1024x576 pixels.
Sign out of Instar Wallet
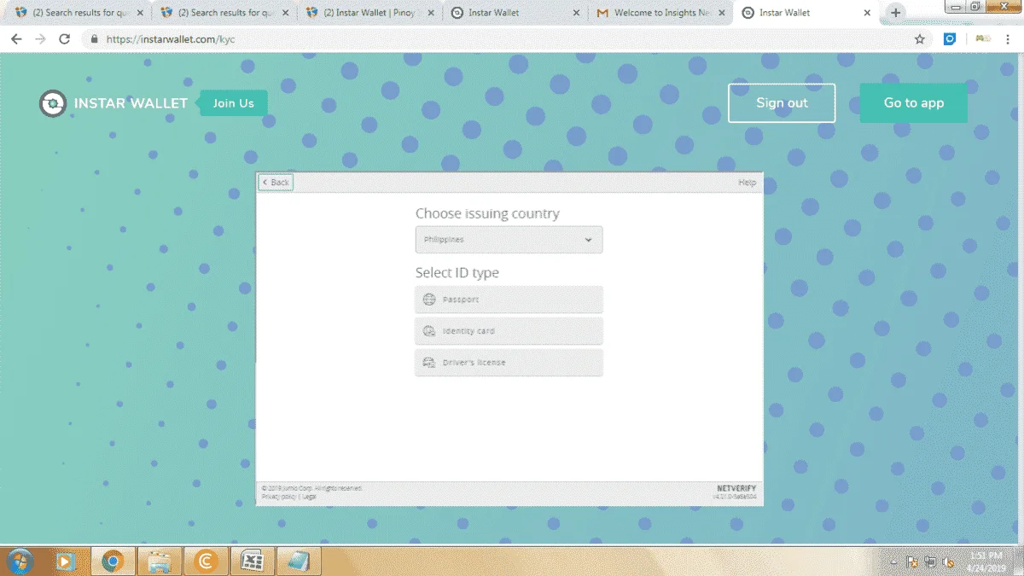(x=782, y=103)
